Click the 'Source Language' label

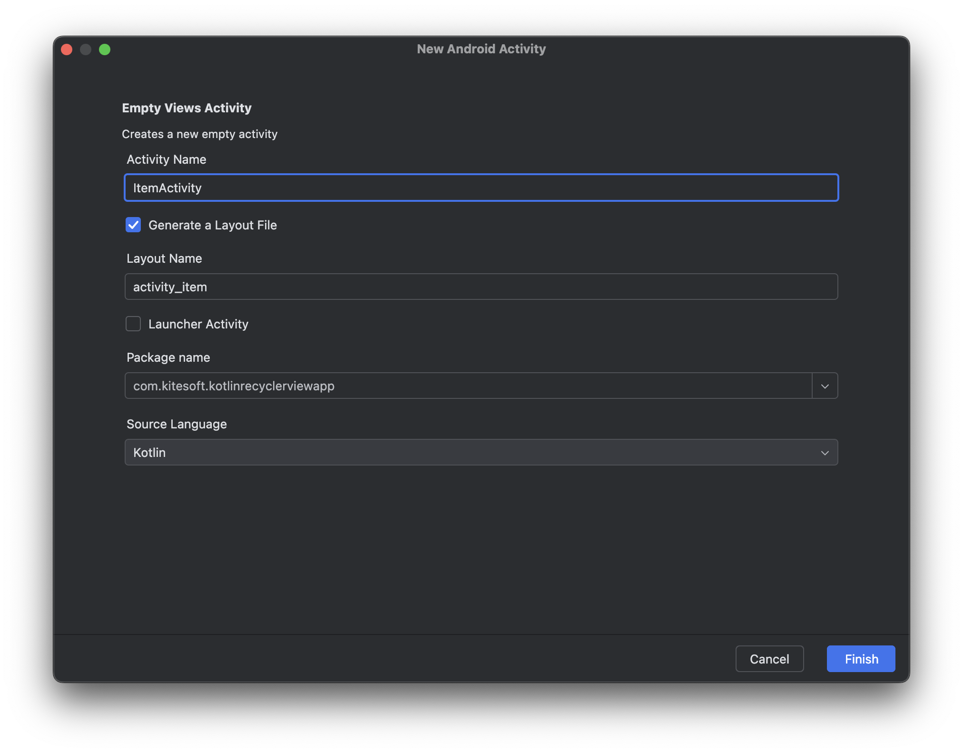pyautogui.click(x=177, y=424)
